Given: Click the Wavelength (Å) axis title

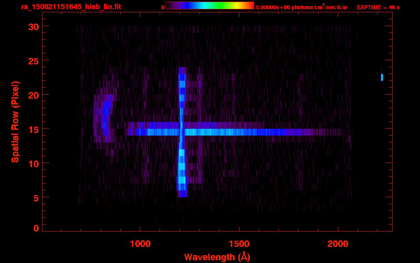Looking at the screenshot, I should coord(217,257).
